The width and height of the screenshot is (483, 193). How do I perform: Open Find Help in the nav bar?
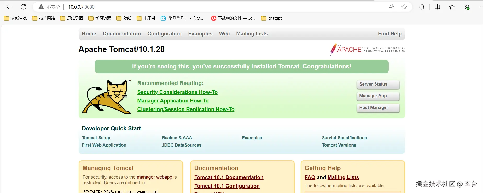[x=390, y=34]
